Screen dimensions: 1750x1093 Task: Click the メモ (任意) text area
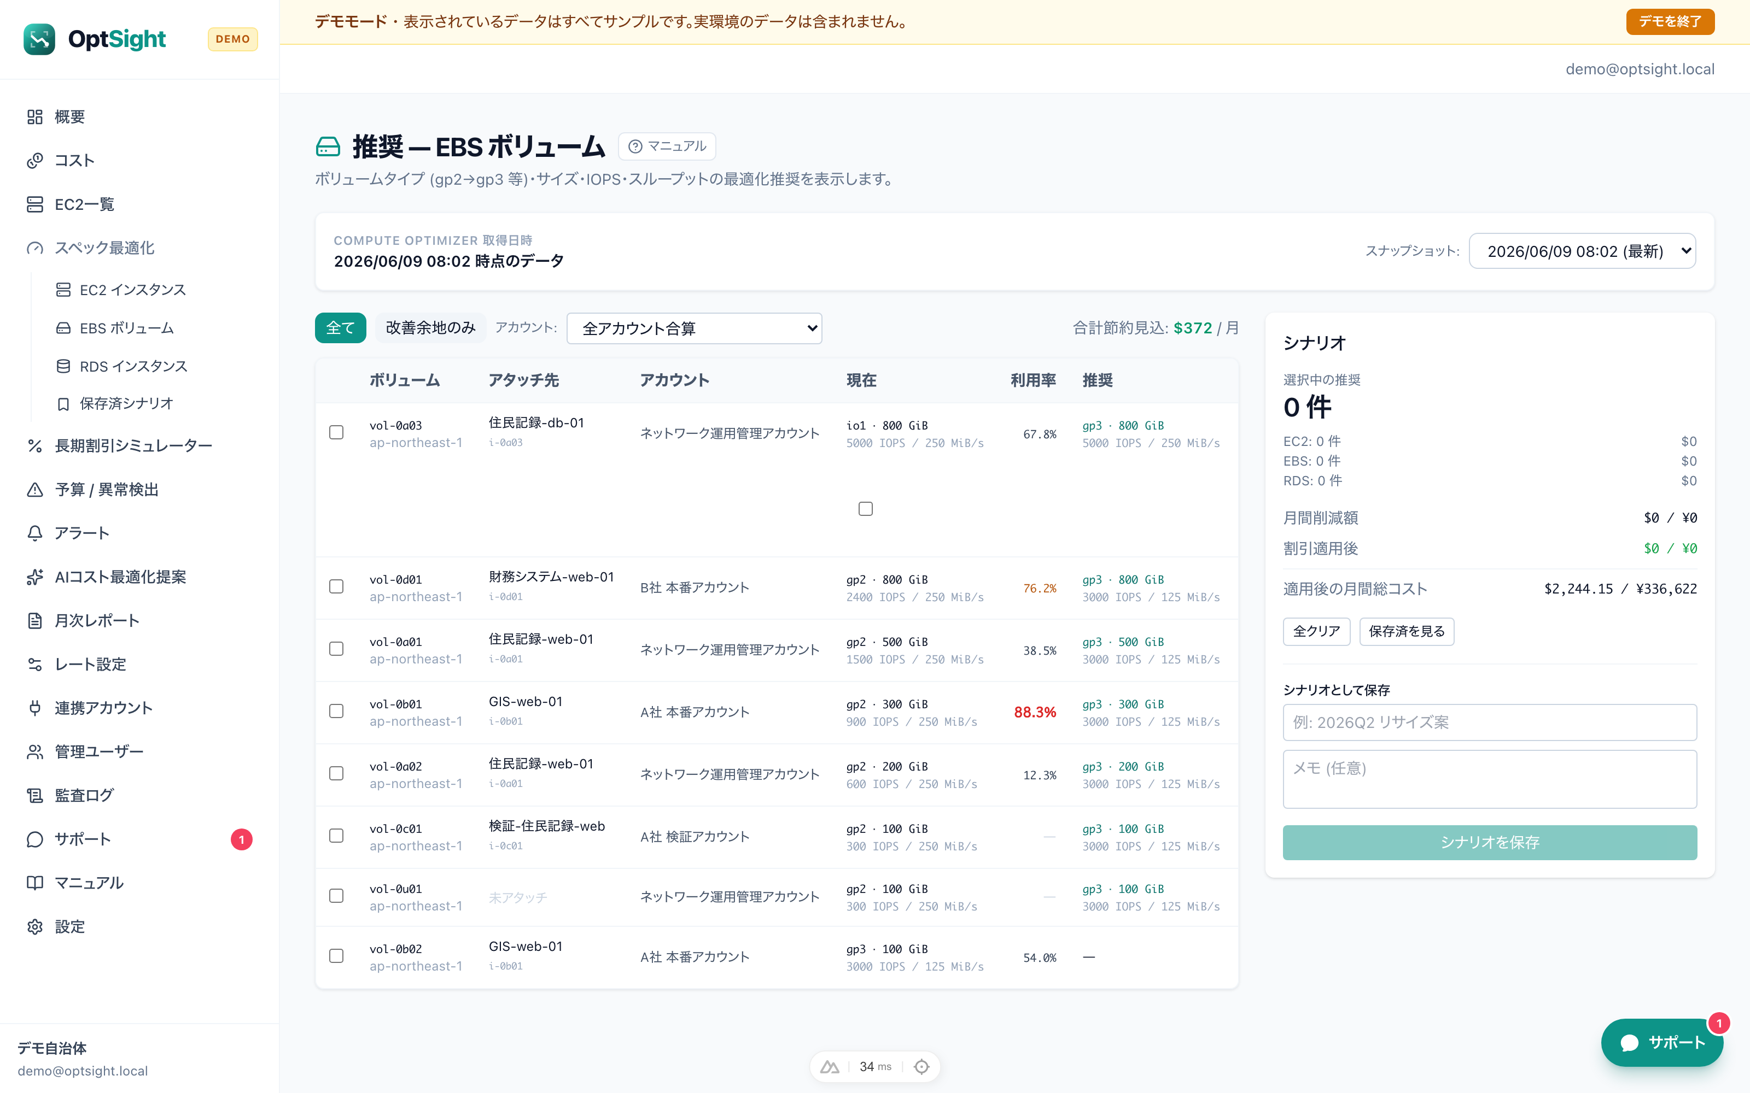(1490, 779)
